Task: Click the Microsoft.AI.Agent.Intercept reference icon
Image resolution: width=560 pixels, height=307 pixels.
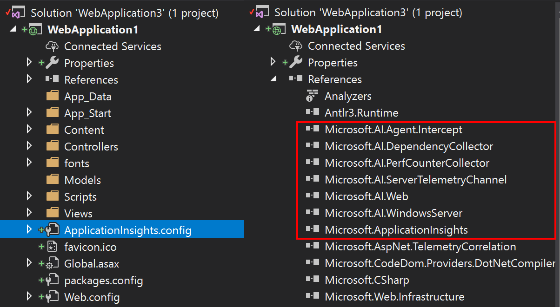Action: (x=312, y=129)
